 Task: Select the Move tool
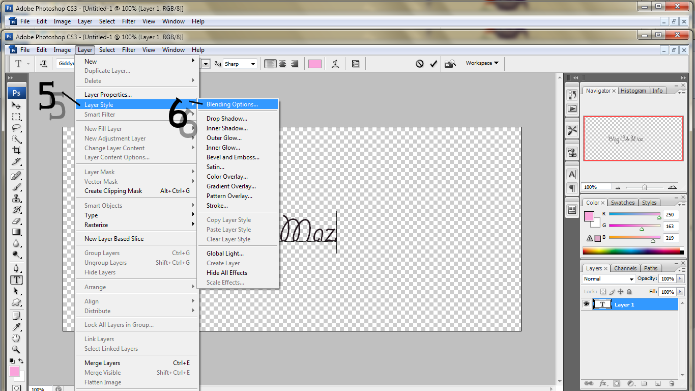point(16,105)
